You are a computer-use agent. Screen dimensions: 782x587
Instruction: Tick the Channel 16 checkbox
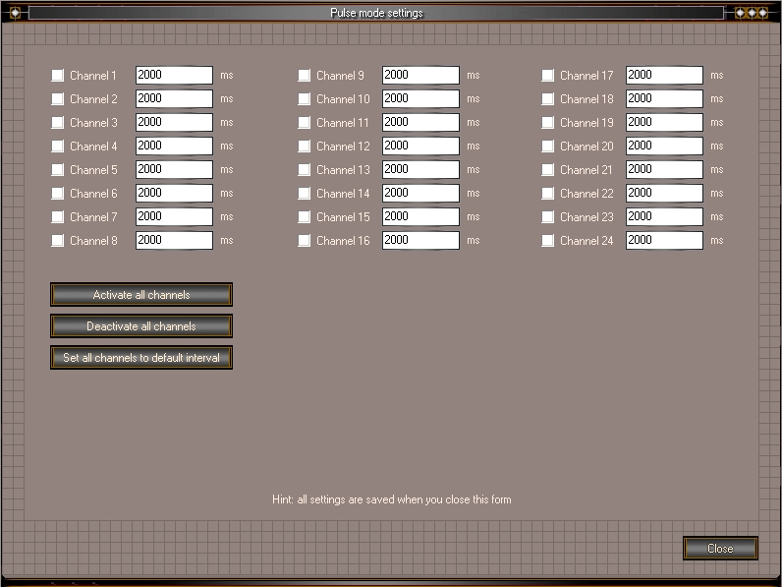(x=305, y=241)
